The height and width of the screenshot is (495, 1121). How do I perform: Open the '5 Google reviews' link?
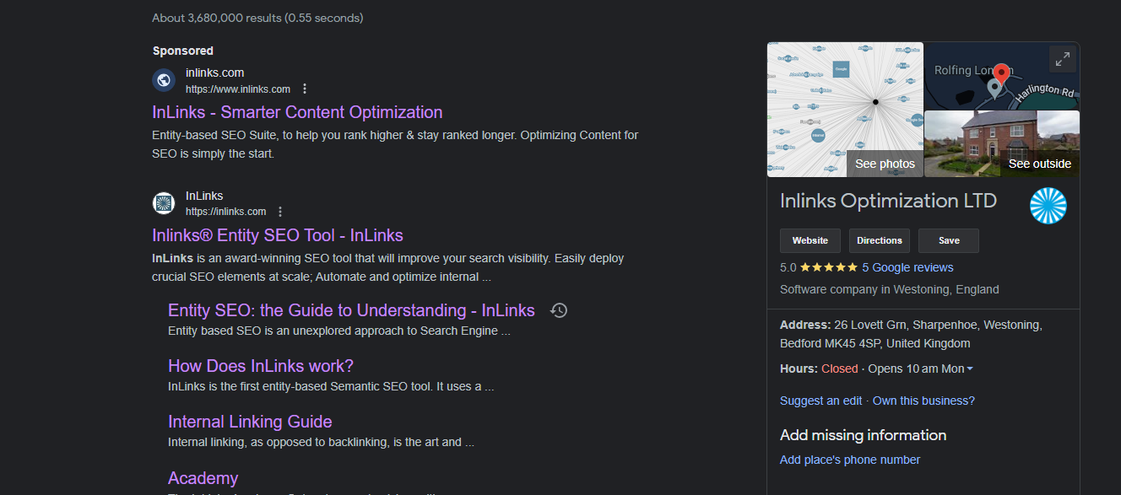click(907, 267)
